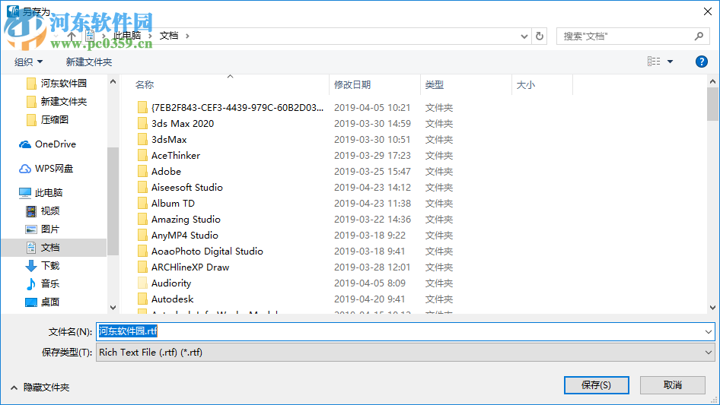
Task: Open the 组织 menu
Action: [28, 62]
